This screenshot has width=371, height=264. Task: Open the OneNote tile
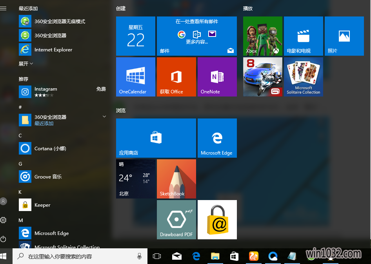217,76
